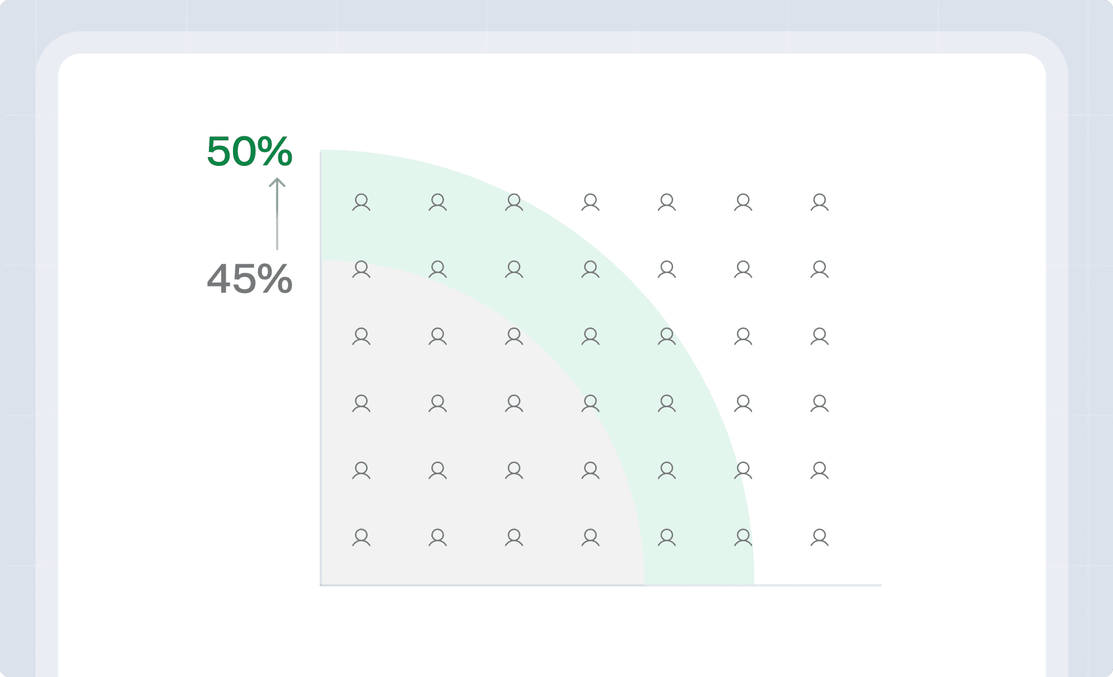Pick the second user icon in the second row
The width and height of the screenshot is (1113, 677).
[x=437, y=269]
